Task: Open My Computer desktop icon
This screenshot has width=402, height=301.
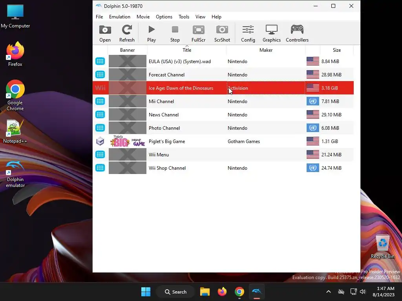Action: (15, 16)
